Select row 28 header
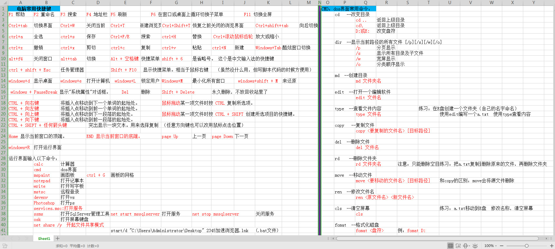The width and height of the screenshot is (555, 249). [x=3, y=158]
